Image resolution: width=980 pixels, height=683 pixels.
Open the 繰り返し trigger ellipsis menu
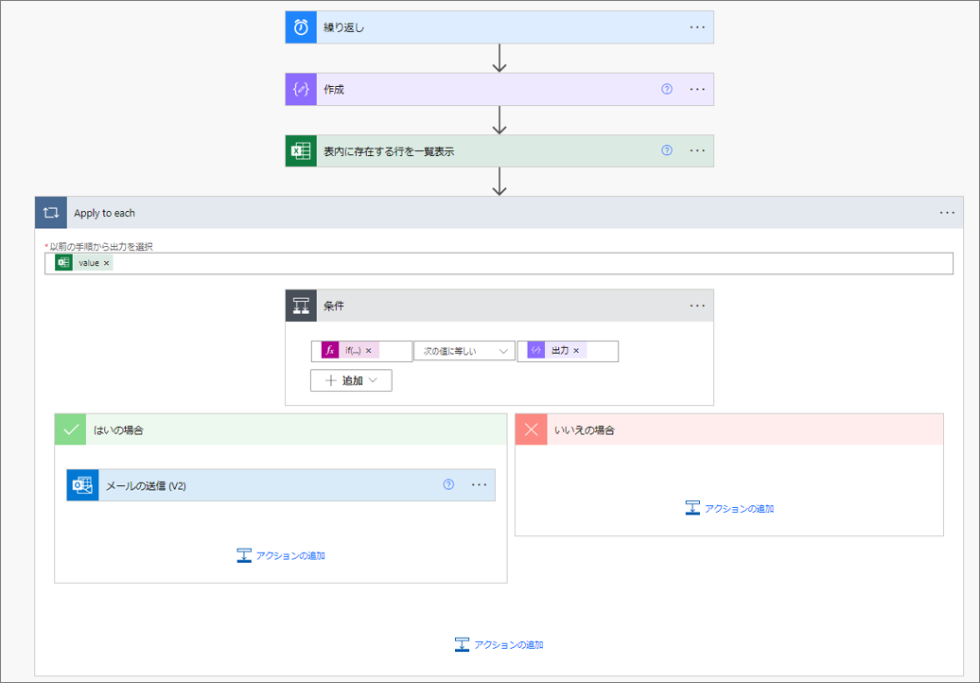click(697, 27)
